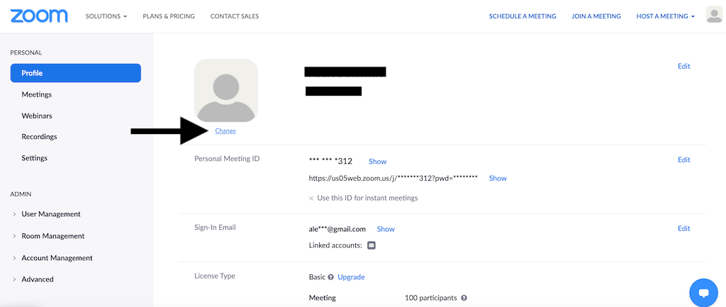Click the help icon beside Basic license
The height and width of the screenshot is (307, 726).
(x=331, y=277)
